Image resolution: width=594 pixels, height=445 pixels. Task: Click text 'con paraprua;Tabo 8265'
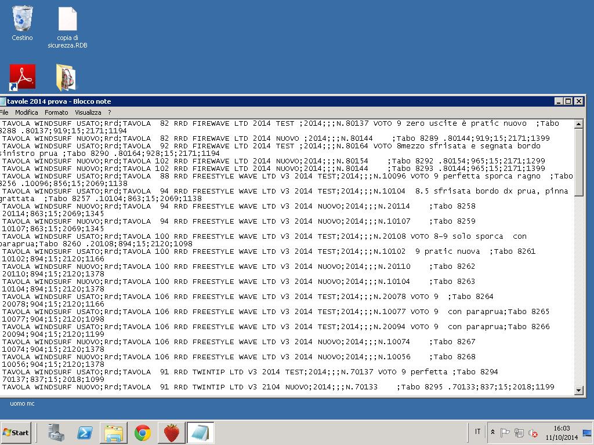pyautogui.click(x=498, y=312)
